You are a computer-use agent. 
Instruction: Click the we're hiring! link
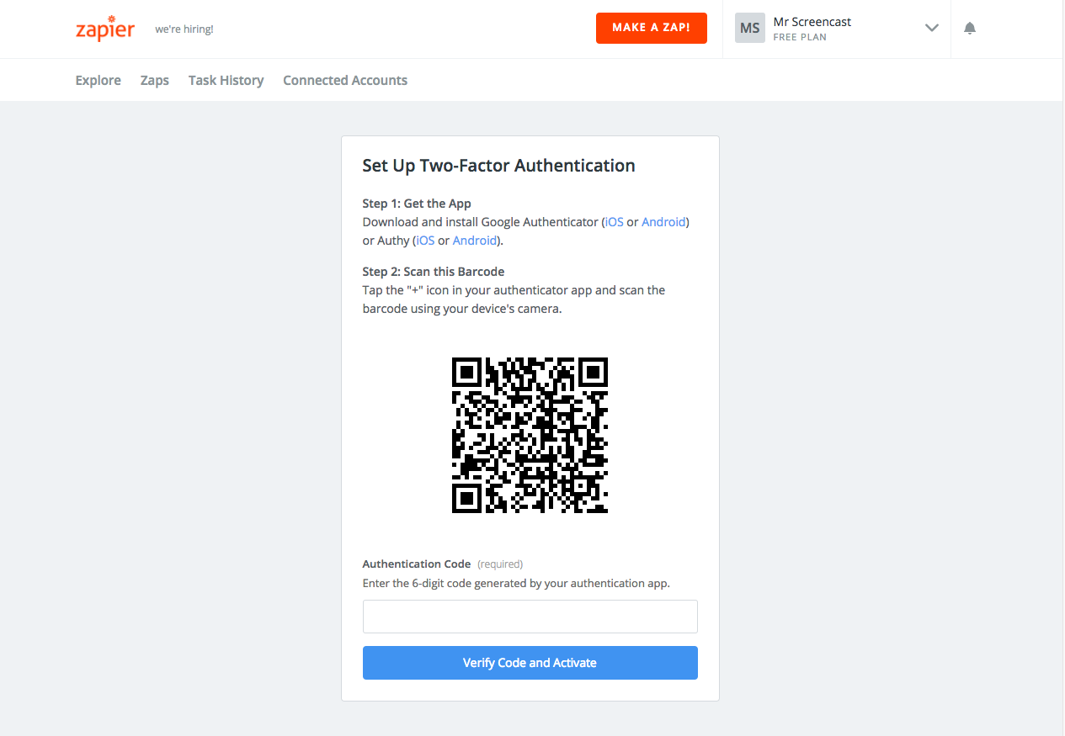click(184, 28)
